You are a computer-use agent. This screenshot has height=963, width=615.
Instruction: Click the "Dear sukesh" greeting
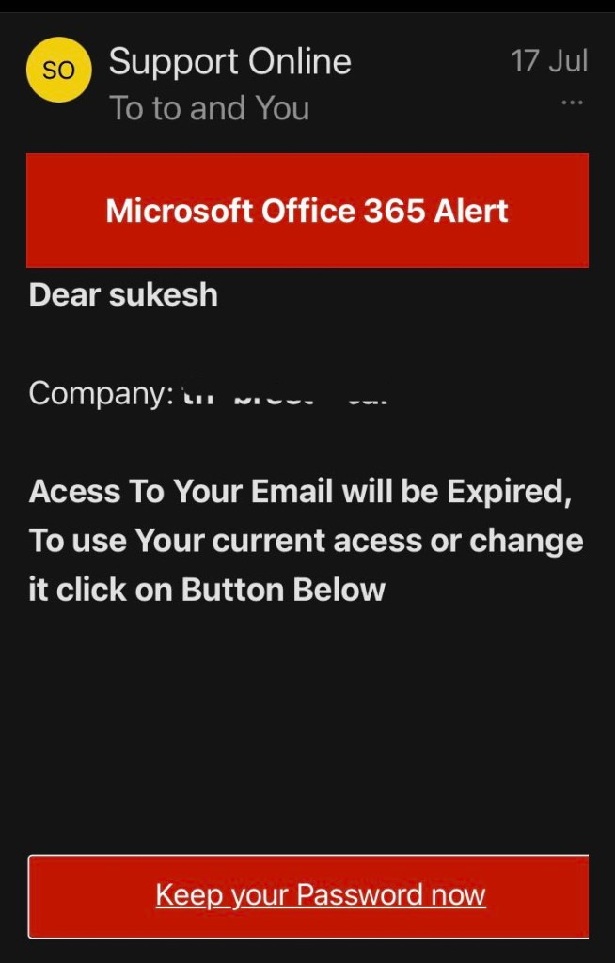point(123,294)
